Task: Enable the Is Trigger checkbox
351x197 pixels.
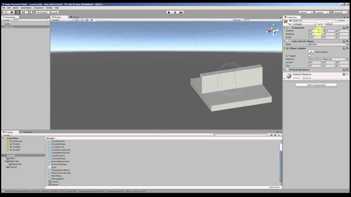Action: coord(310,56)
